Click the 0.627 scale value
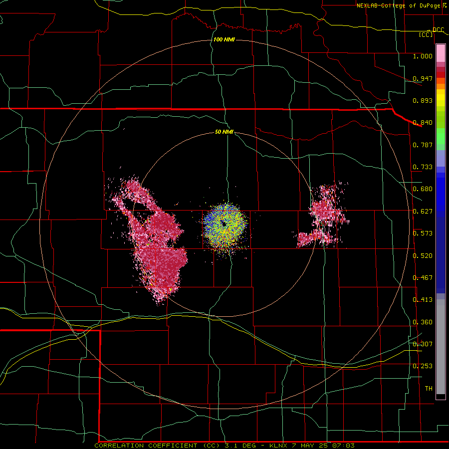This screenshot has width=449, height=449. point(423,212)
